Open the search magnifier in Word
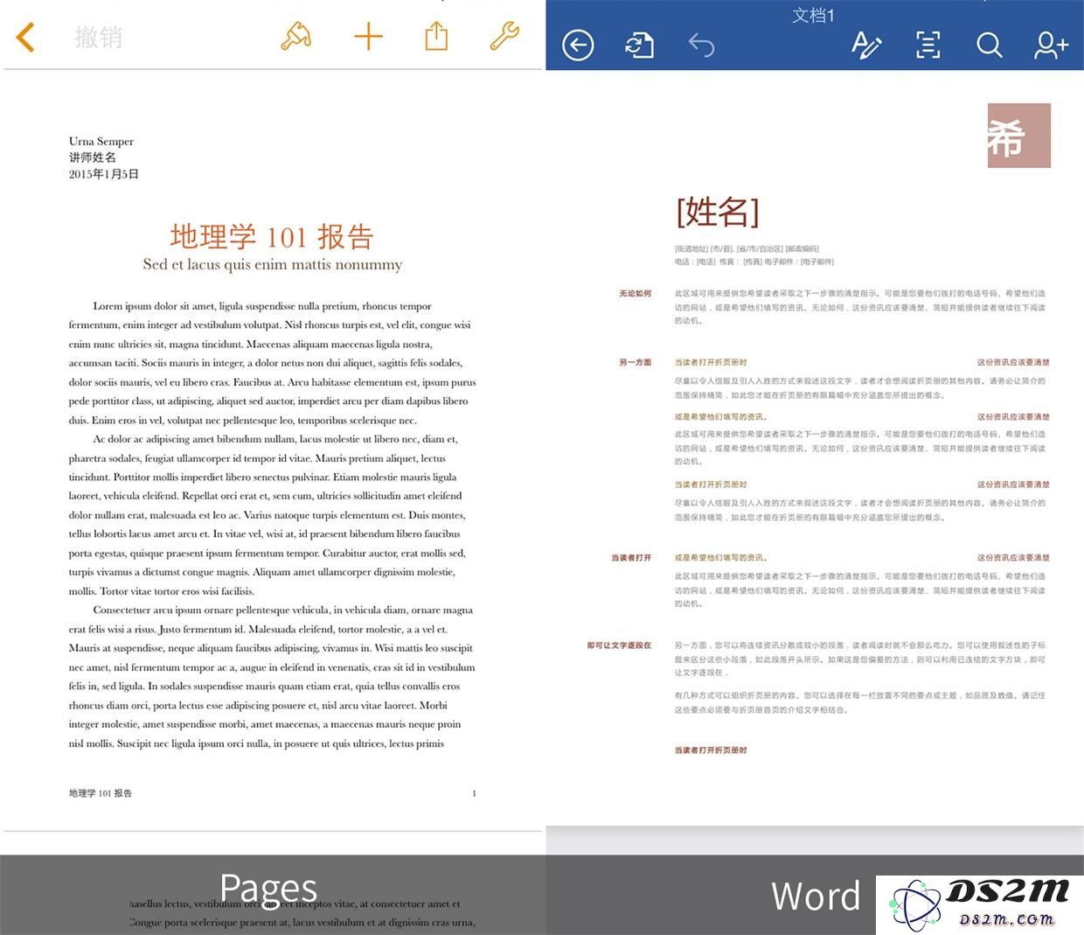1084x935 pixels. coord(989,45)
